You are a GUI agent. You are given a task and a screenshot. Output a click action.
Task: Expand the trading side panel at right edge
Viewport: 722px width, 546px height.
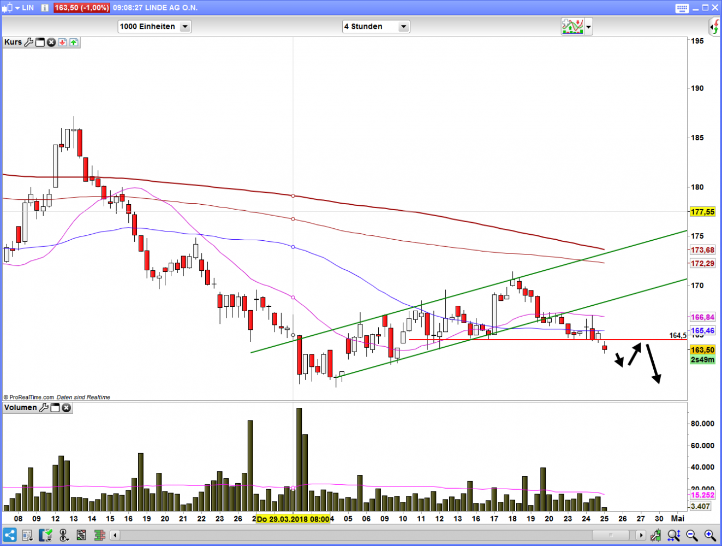pos(715,26)
